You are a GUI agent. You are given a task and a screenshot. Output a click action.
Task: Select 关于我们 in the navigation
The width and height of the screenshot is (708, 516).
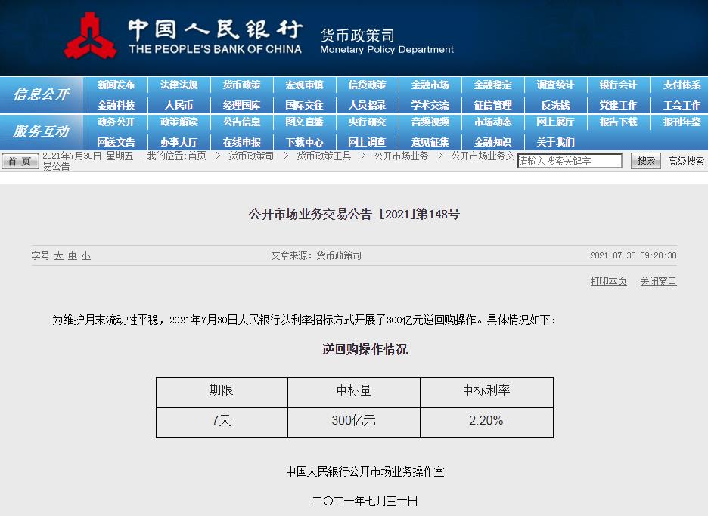(555, 142)
